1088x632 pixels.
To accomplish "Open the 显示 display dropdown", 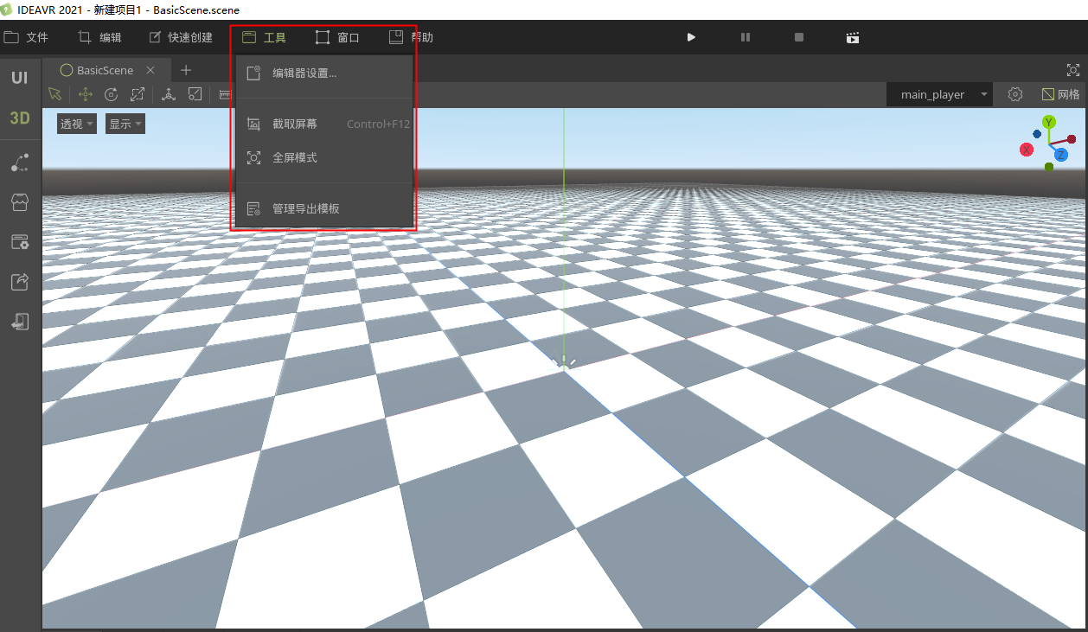I will click(x=125, y=124).
